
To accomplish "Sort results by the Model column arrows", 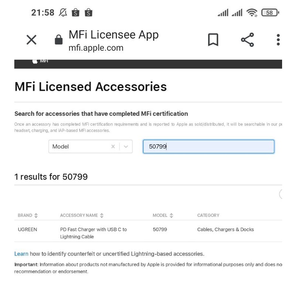I will point(171,215).
